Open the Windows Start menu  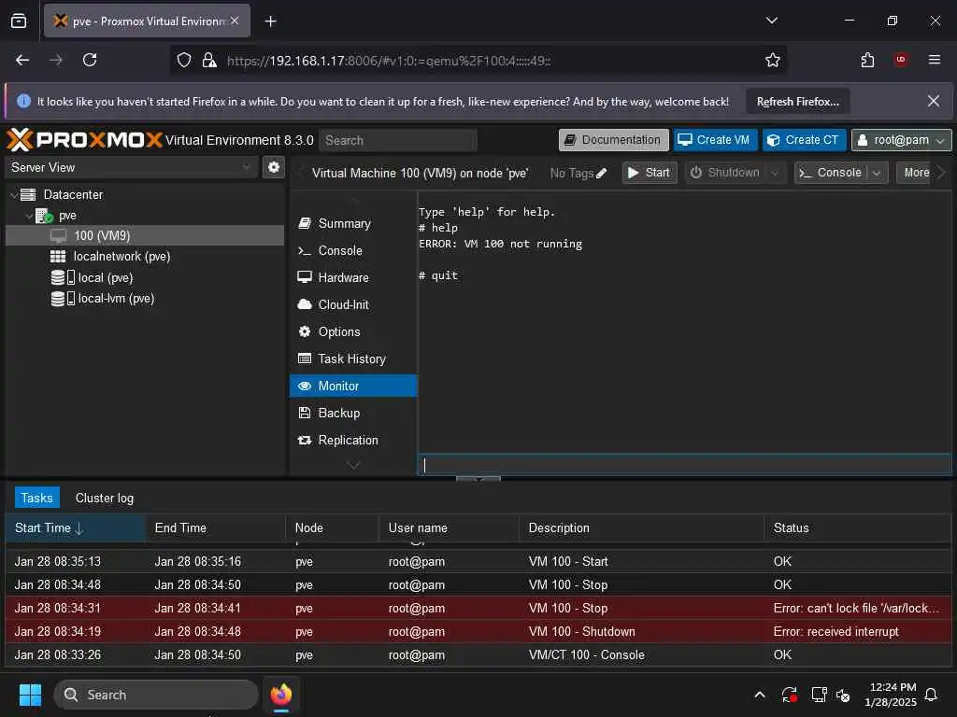(x=30, y=695)
